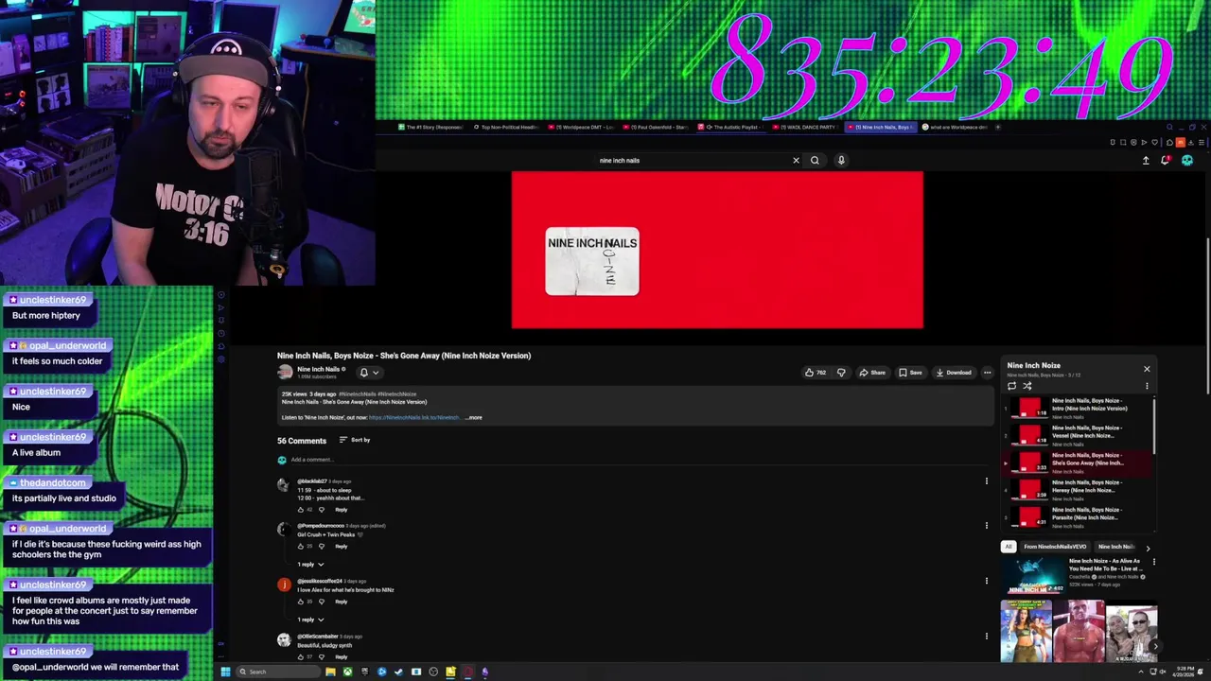Expand notification options chevron beside bell
This screenshot has height=681, width=1211.
(x=376, y=373)
